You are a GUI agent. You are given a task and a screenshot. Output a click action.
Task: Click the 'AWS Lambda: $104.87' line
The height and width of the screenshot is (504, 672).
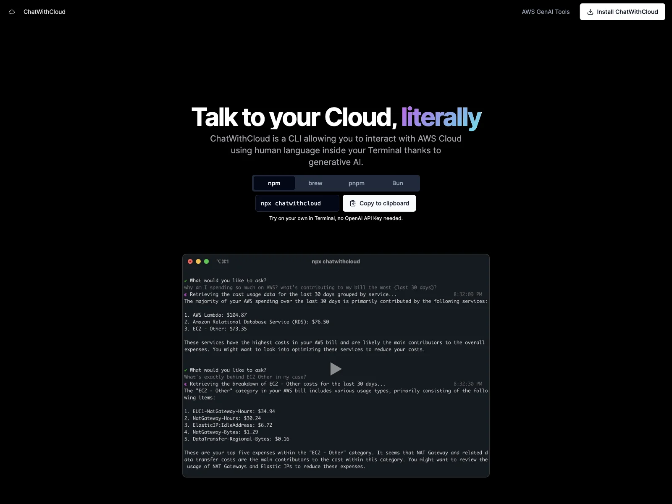pos(215,315)
